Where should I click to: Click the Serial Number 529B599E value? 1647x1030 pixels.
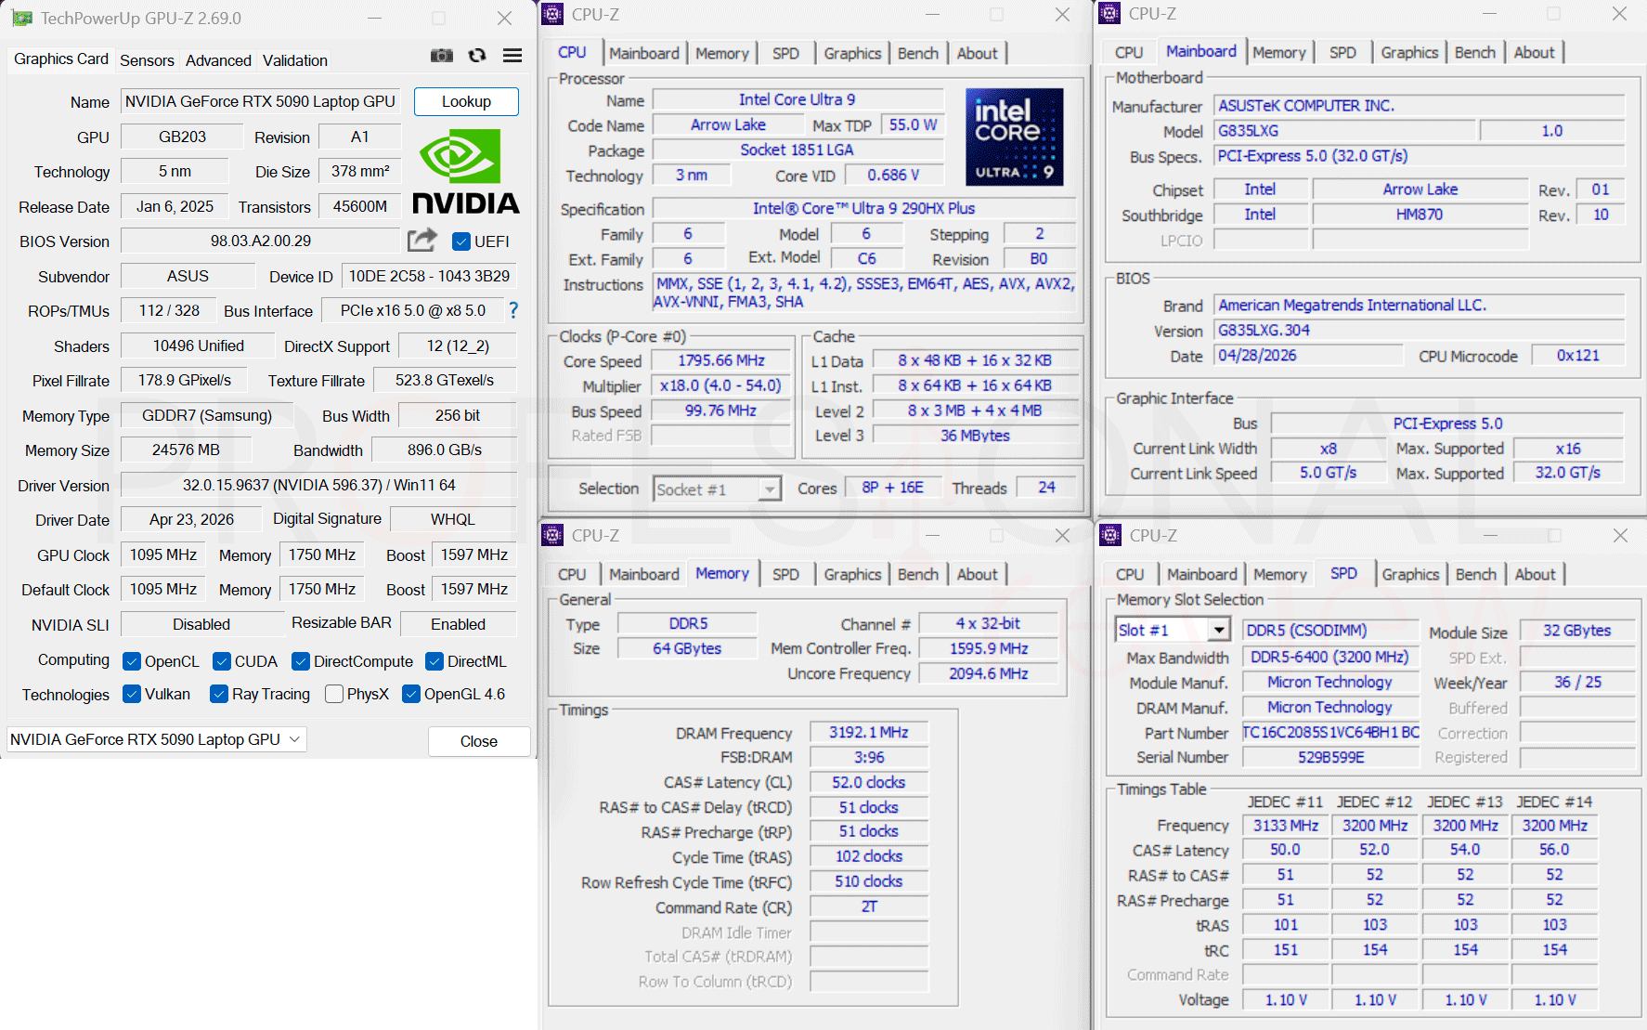(x=1330, y=757)
